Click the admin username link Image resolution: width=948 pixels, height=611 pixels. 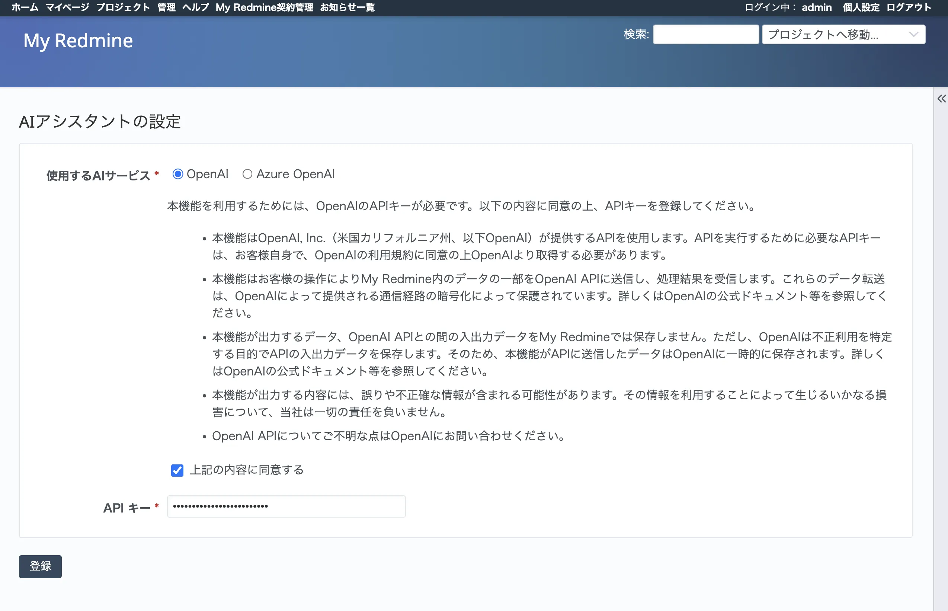pos(816,7)
